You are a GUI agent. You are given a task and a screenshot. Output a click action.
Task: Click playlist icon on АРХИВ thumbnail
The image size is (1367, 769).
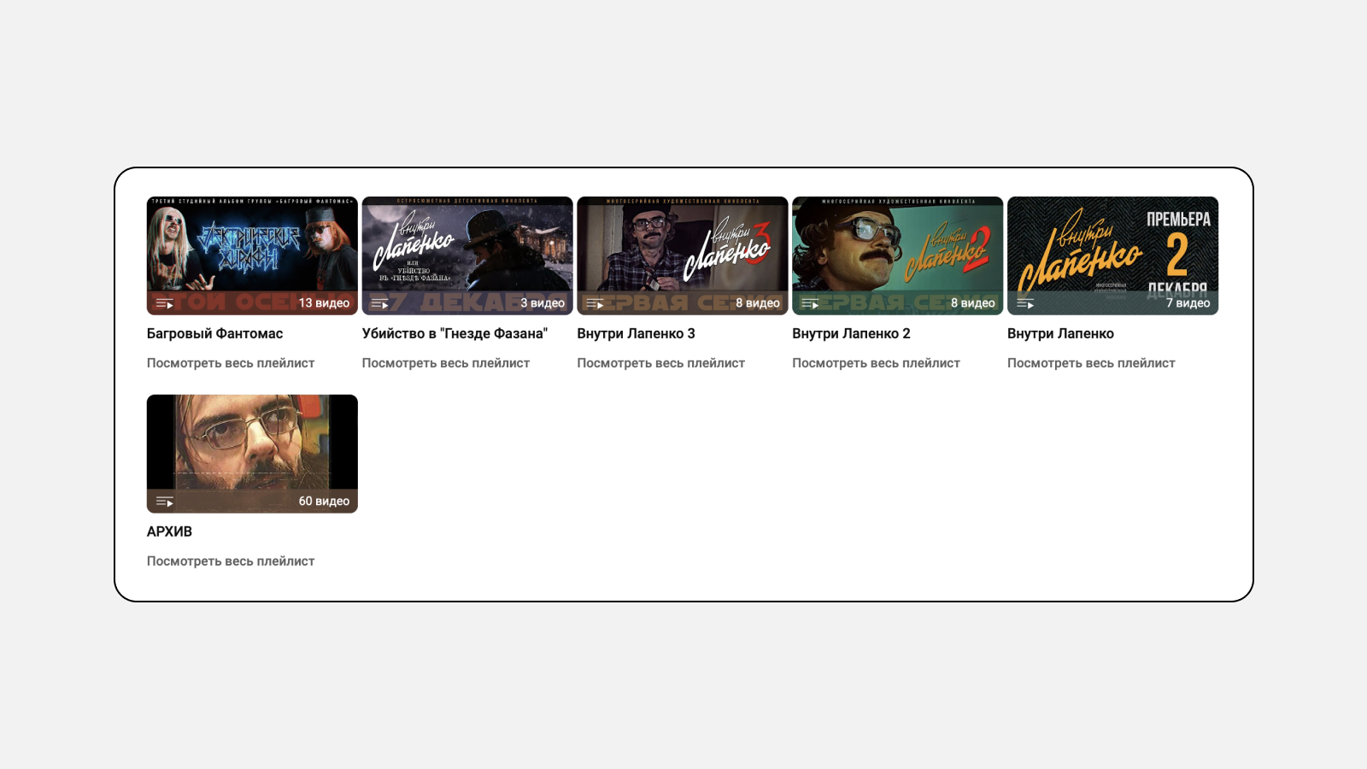click(165, 502)
